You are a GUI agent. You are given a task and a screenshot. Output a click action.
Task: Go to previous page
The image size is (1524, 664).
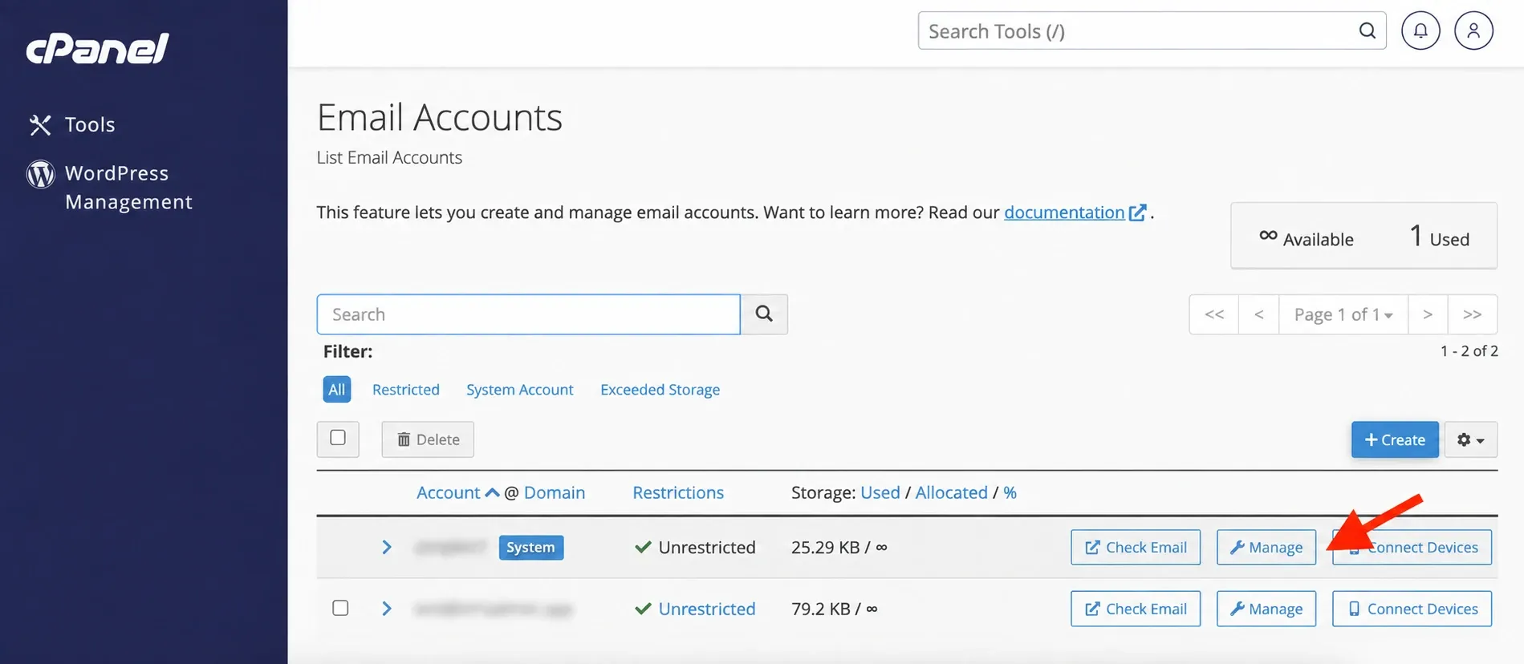pyautogui.click(x=1259, y=314)
